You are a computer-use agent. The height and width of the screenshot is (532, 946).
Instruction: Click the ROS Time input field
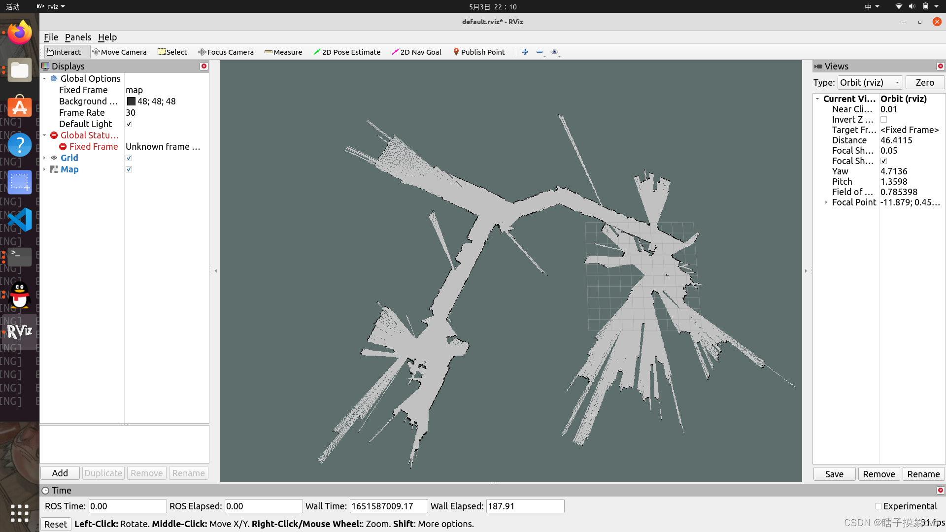point(125,506)
